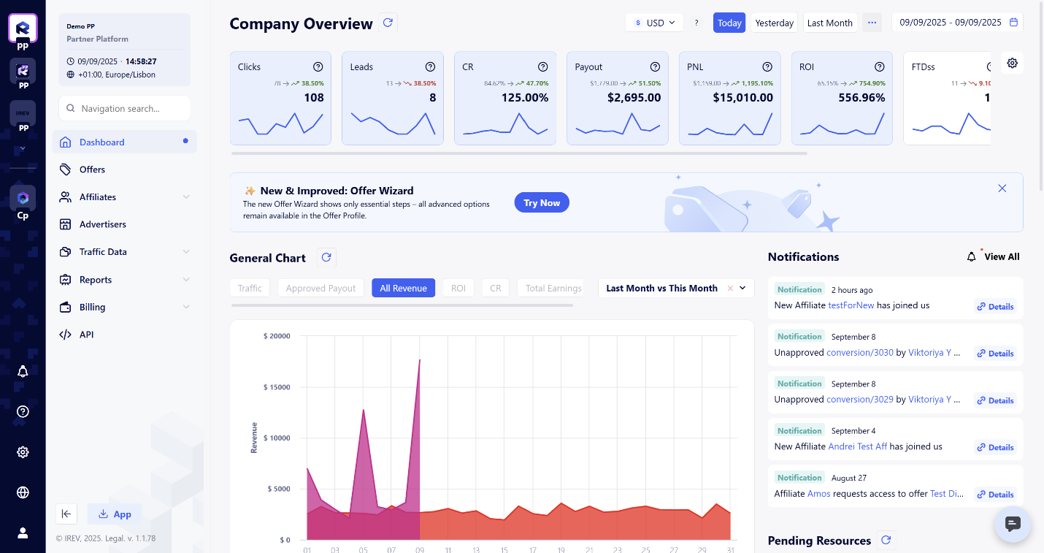
Task: Open the Last Month vs This Month dropdown
Action: [676, 289]
